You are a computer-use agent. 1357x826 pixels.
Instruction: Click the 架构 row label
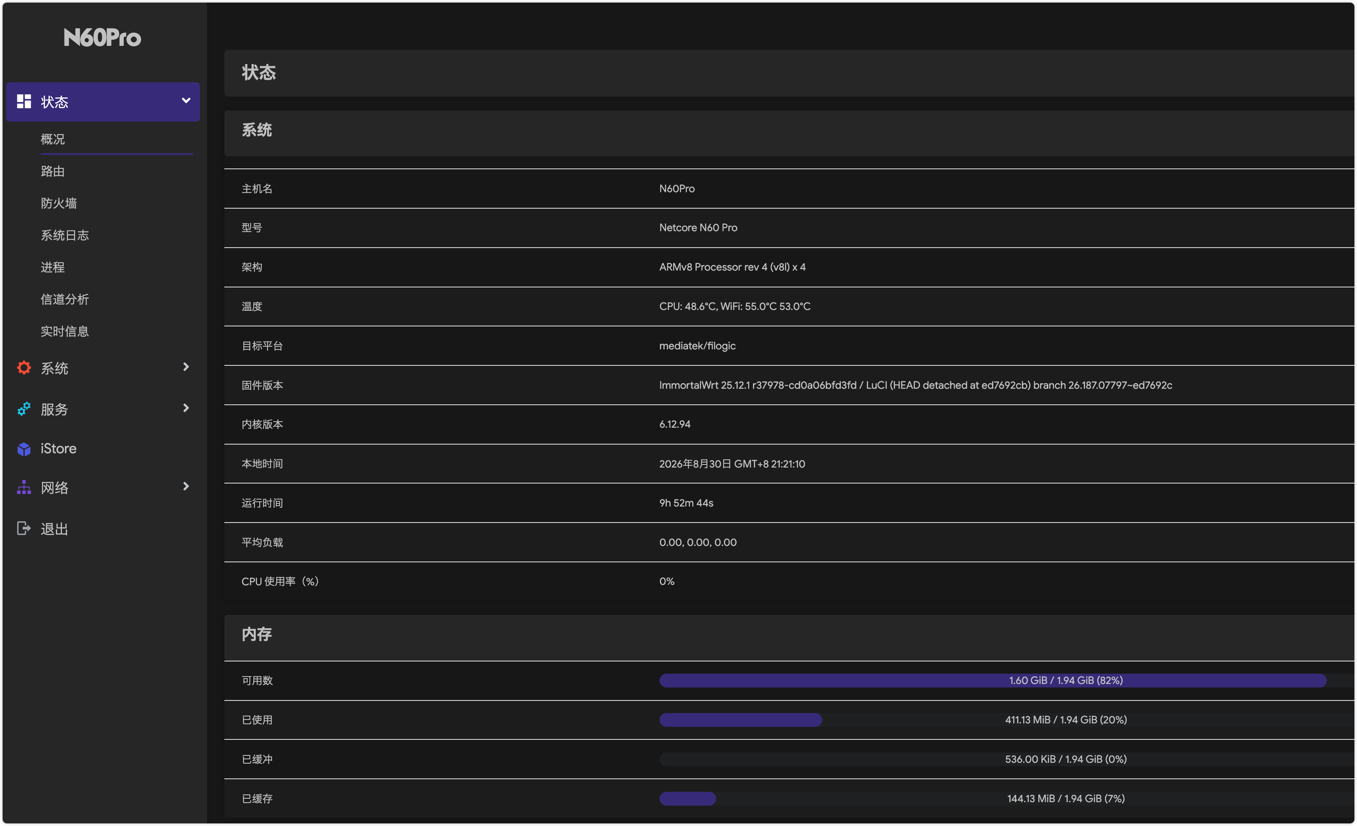252,267
